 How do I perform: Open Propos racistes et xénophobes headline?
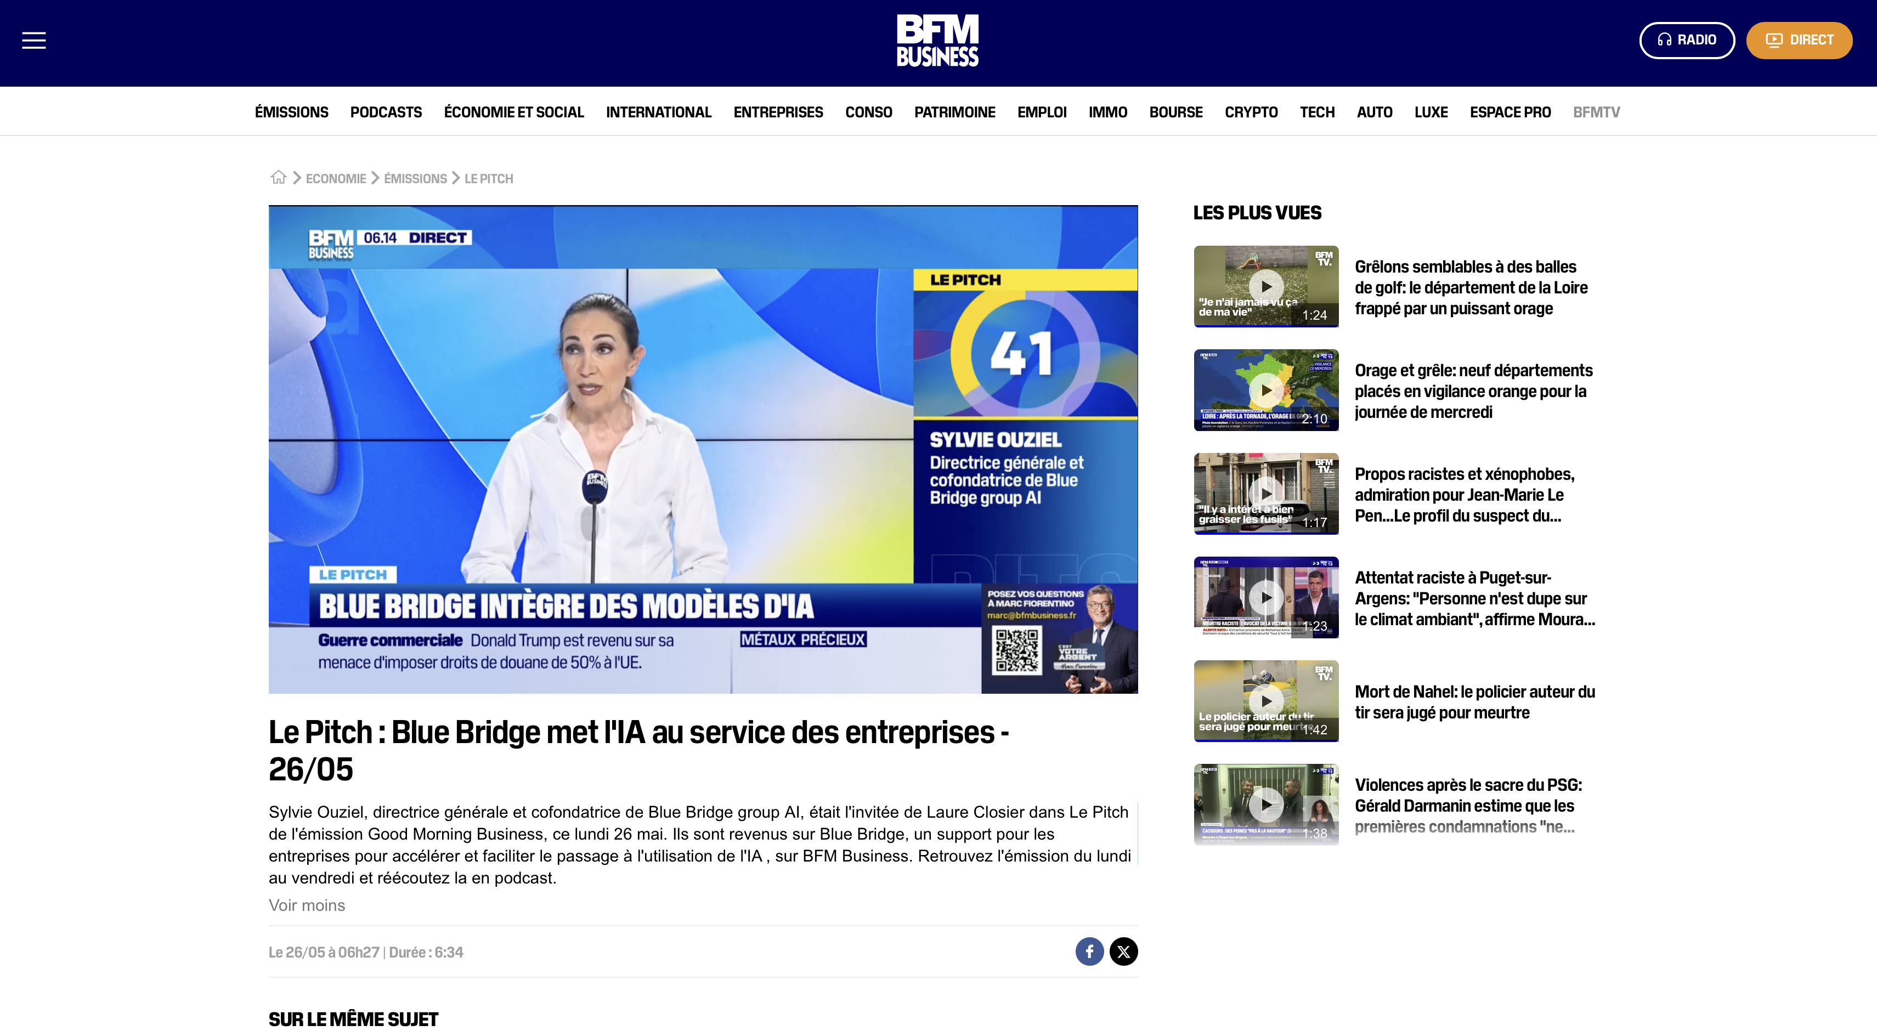[1465, 495]
